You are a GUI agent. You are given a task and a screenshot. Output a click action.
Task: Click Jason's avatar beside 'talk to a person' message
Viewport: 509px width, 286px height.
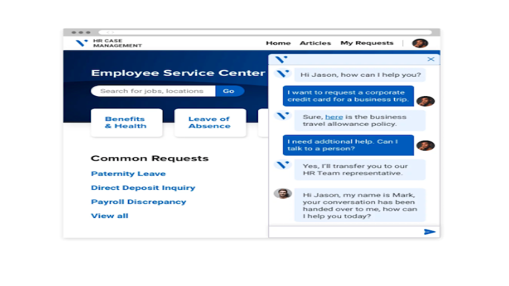click(x=426, y=145)
